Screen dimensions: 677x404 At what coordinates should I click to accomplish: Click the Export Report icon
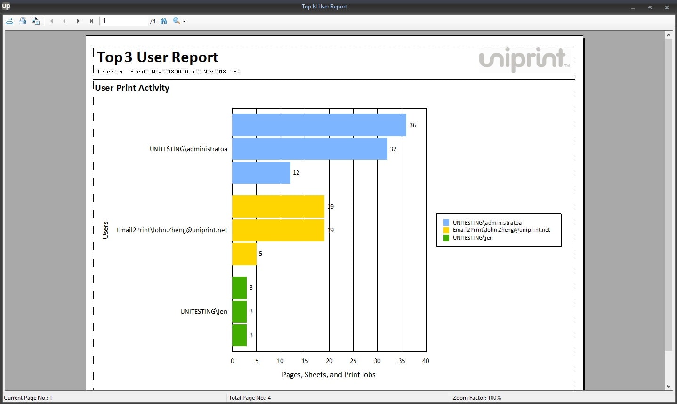9,21
